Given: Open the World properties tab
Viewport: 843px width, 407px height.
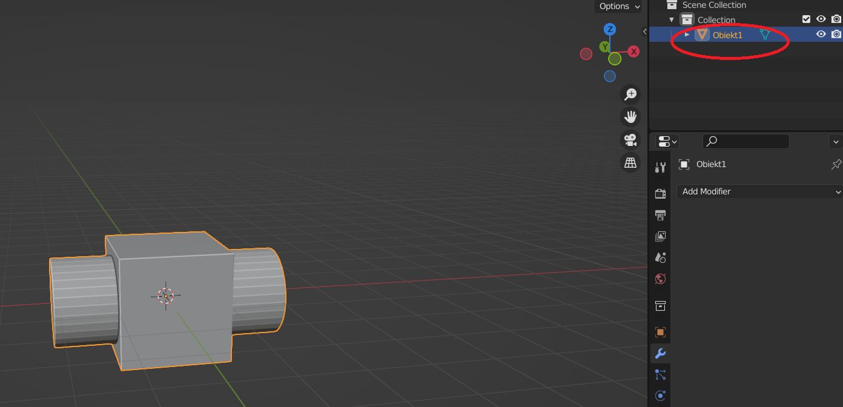Looking at the screenshot, I should (x=660, y=279).
